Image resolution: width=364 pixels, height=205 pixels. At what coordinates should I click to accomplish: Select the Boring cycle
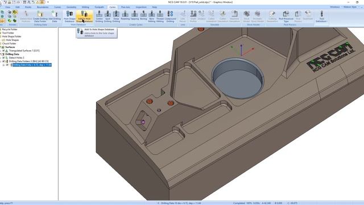pos(143,15)
